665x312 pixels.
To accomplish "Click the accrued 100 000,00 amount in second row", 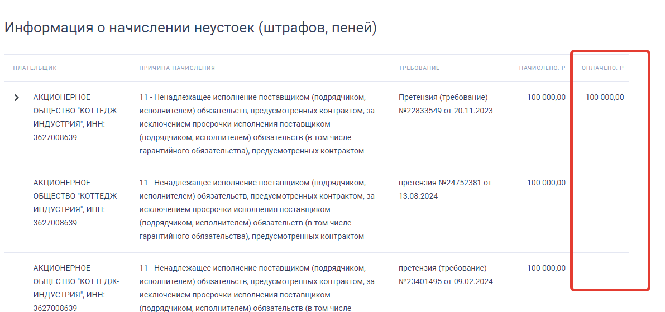I will (x=546, y=183).
